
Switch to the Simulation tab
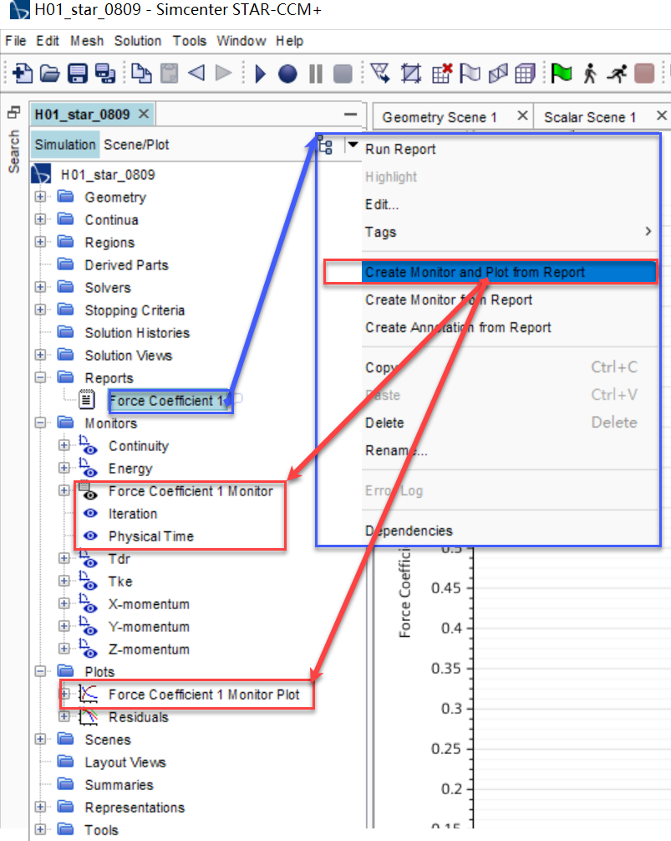click(x=65, y=145)
